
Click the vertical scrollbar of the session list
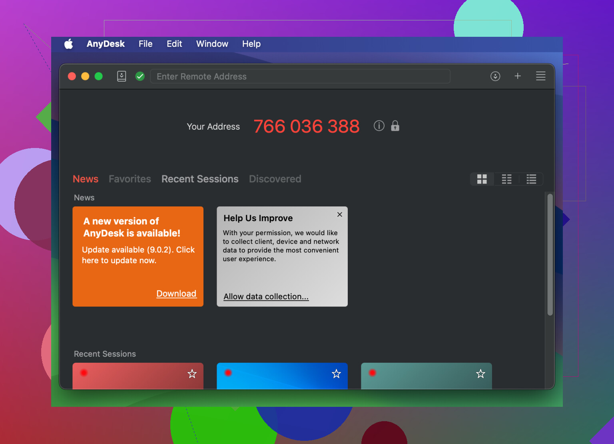(x=550, y=254)
